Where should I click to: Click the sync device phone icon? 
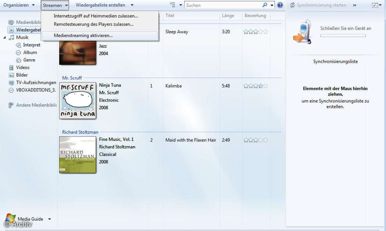pos(303,32)
